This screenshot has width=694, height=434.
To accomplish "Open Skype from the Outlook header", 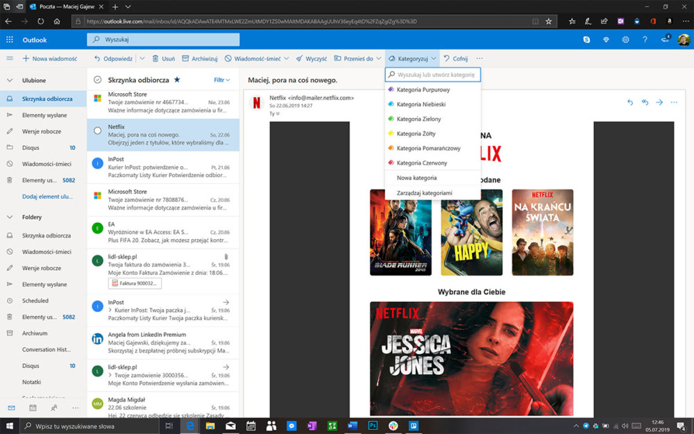I will click(x=586, y=40).
